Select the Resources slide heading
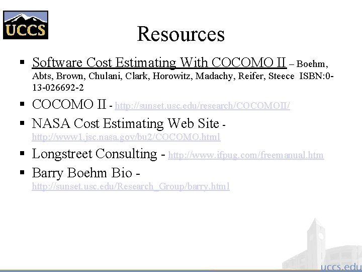The width and height of the screenshot is (362, 272). [180, 34]
